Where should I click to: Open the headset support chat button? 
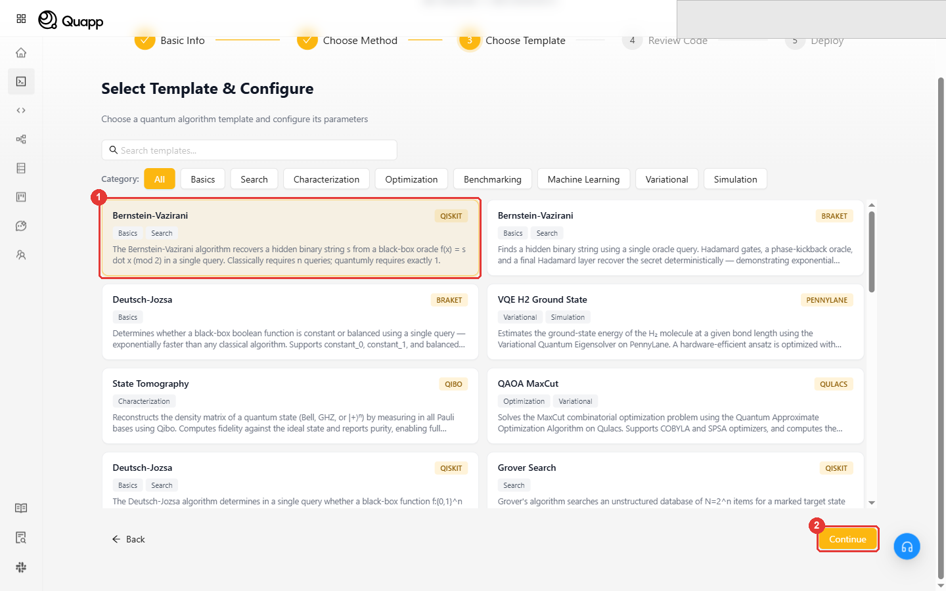(907, 546)
